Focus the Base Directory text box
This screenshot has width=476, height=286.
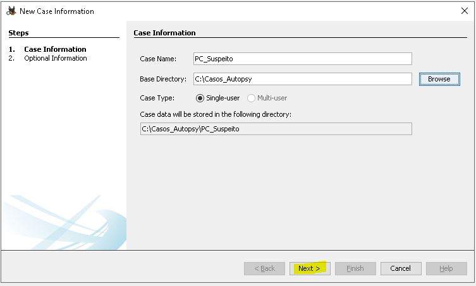click(x=302, y=79)
